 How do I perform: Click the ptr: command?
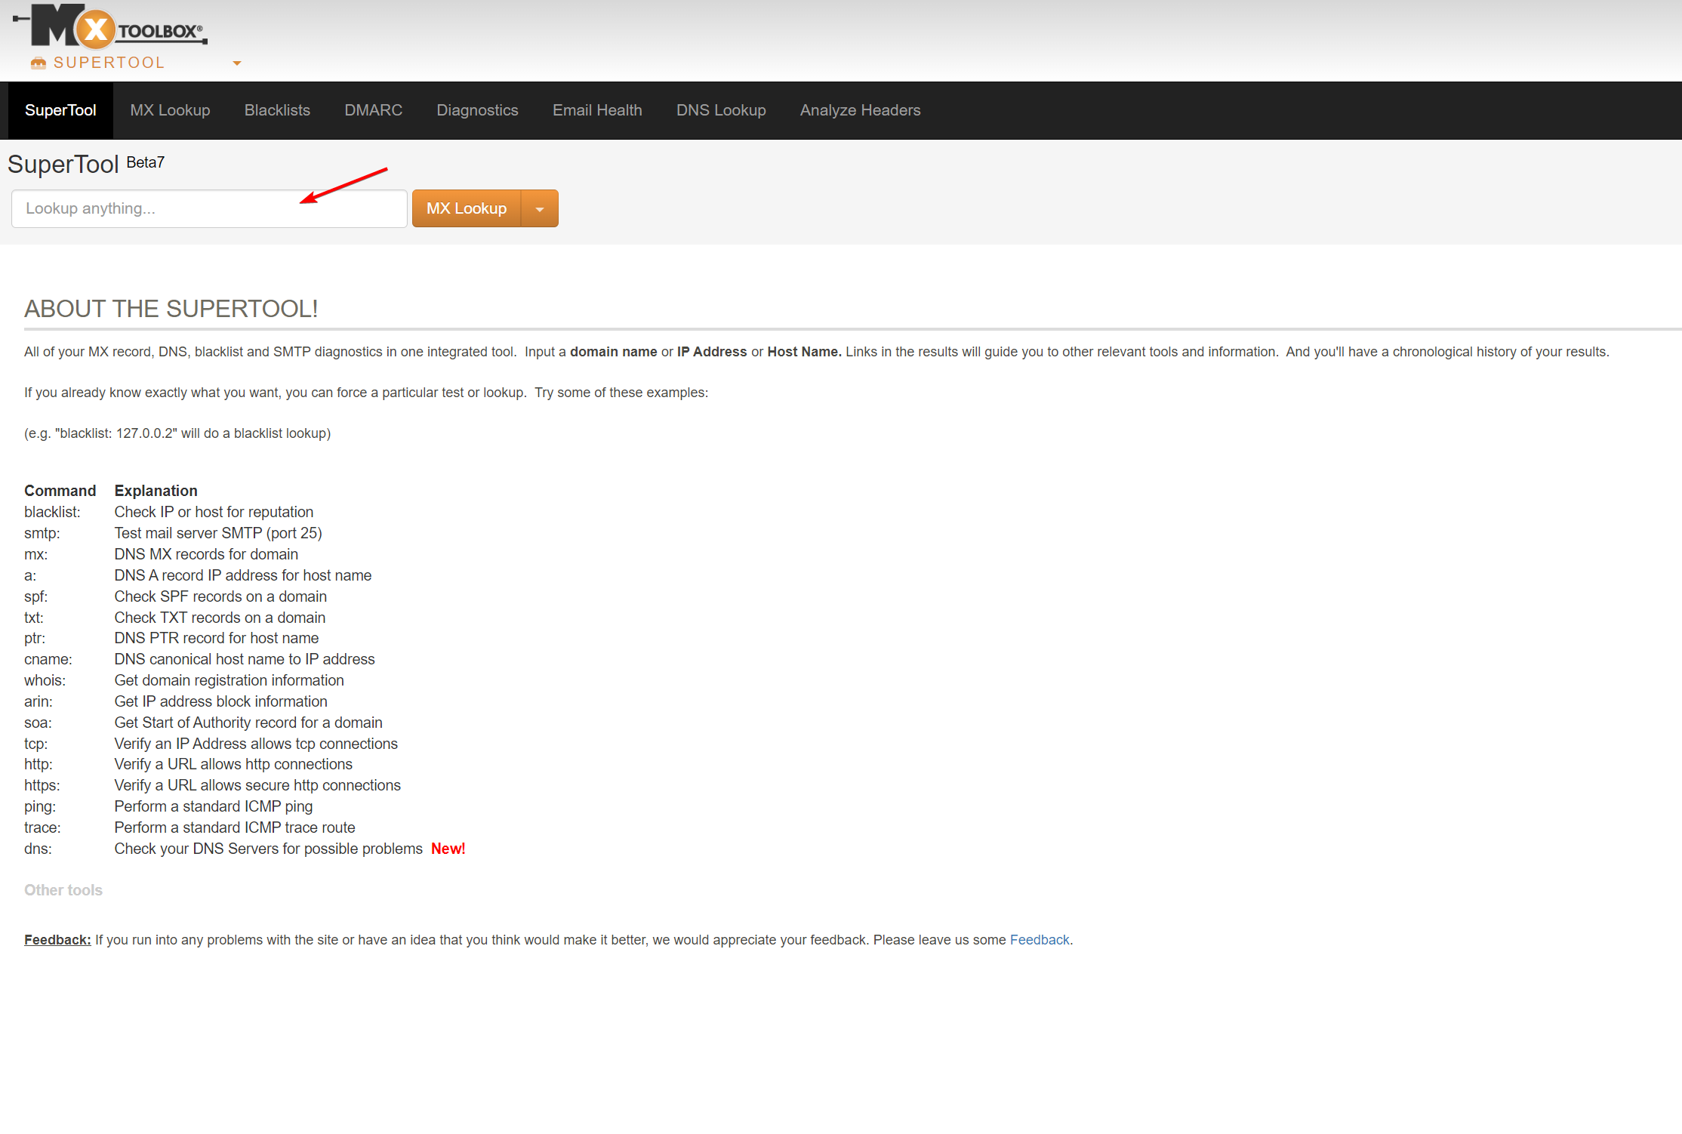(35, 638)
